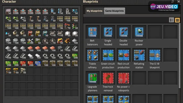The width and height of the screenshot is (183, 103).
Task: Select the Tree/rock removal deconstruction planner
Action: click(108, 78)
